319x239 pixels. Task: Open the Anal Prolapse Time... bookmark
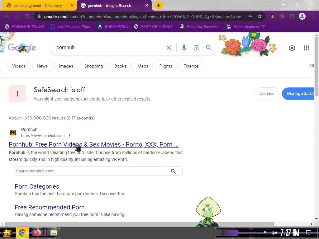click(x=71, y=27)
